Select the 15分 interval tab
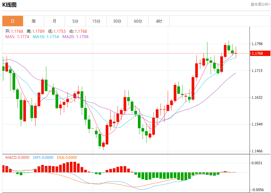 point(96,21)
